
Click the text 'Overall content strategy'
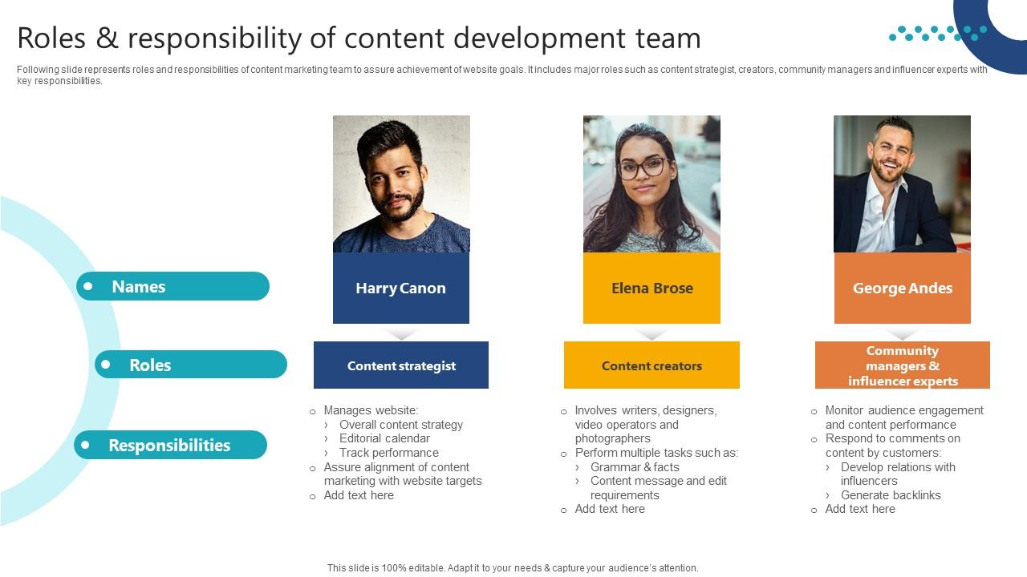pyautogui.click(x=401, y=425)
